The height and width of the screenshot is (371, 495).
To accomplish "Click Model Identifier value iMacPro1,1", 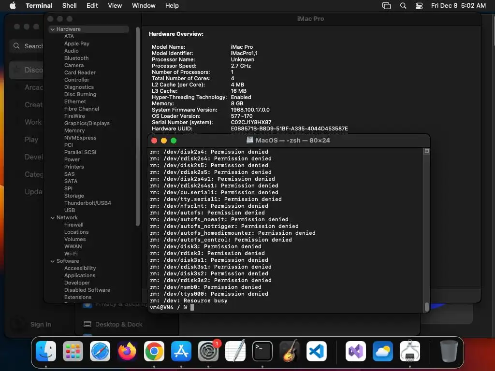I will click(x=244, y=53).
